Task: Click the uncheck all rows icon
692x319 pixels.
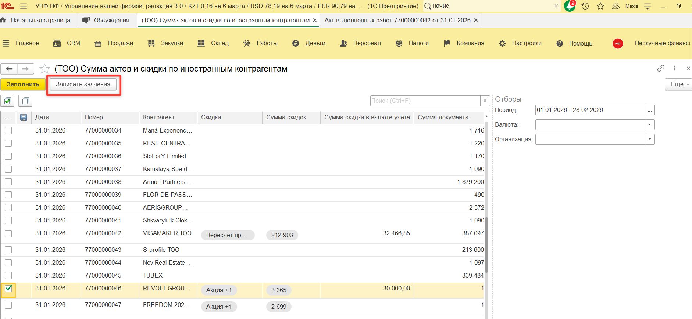Action: [x=25, y=101]
